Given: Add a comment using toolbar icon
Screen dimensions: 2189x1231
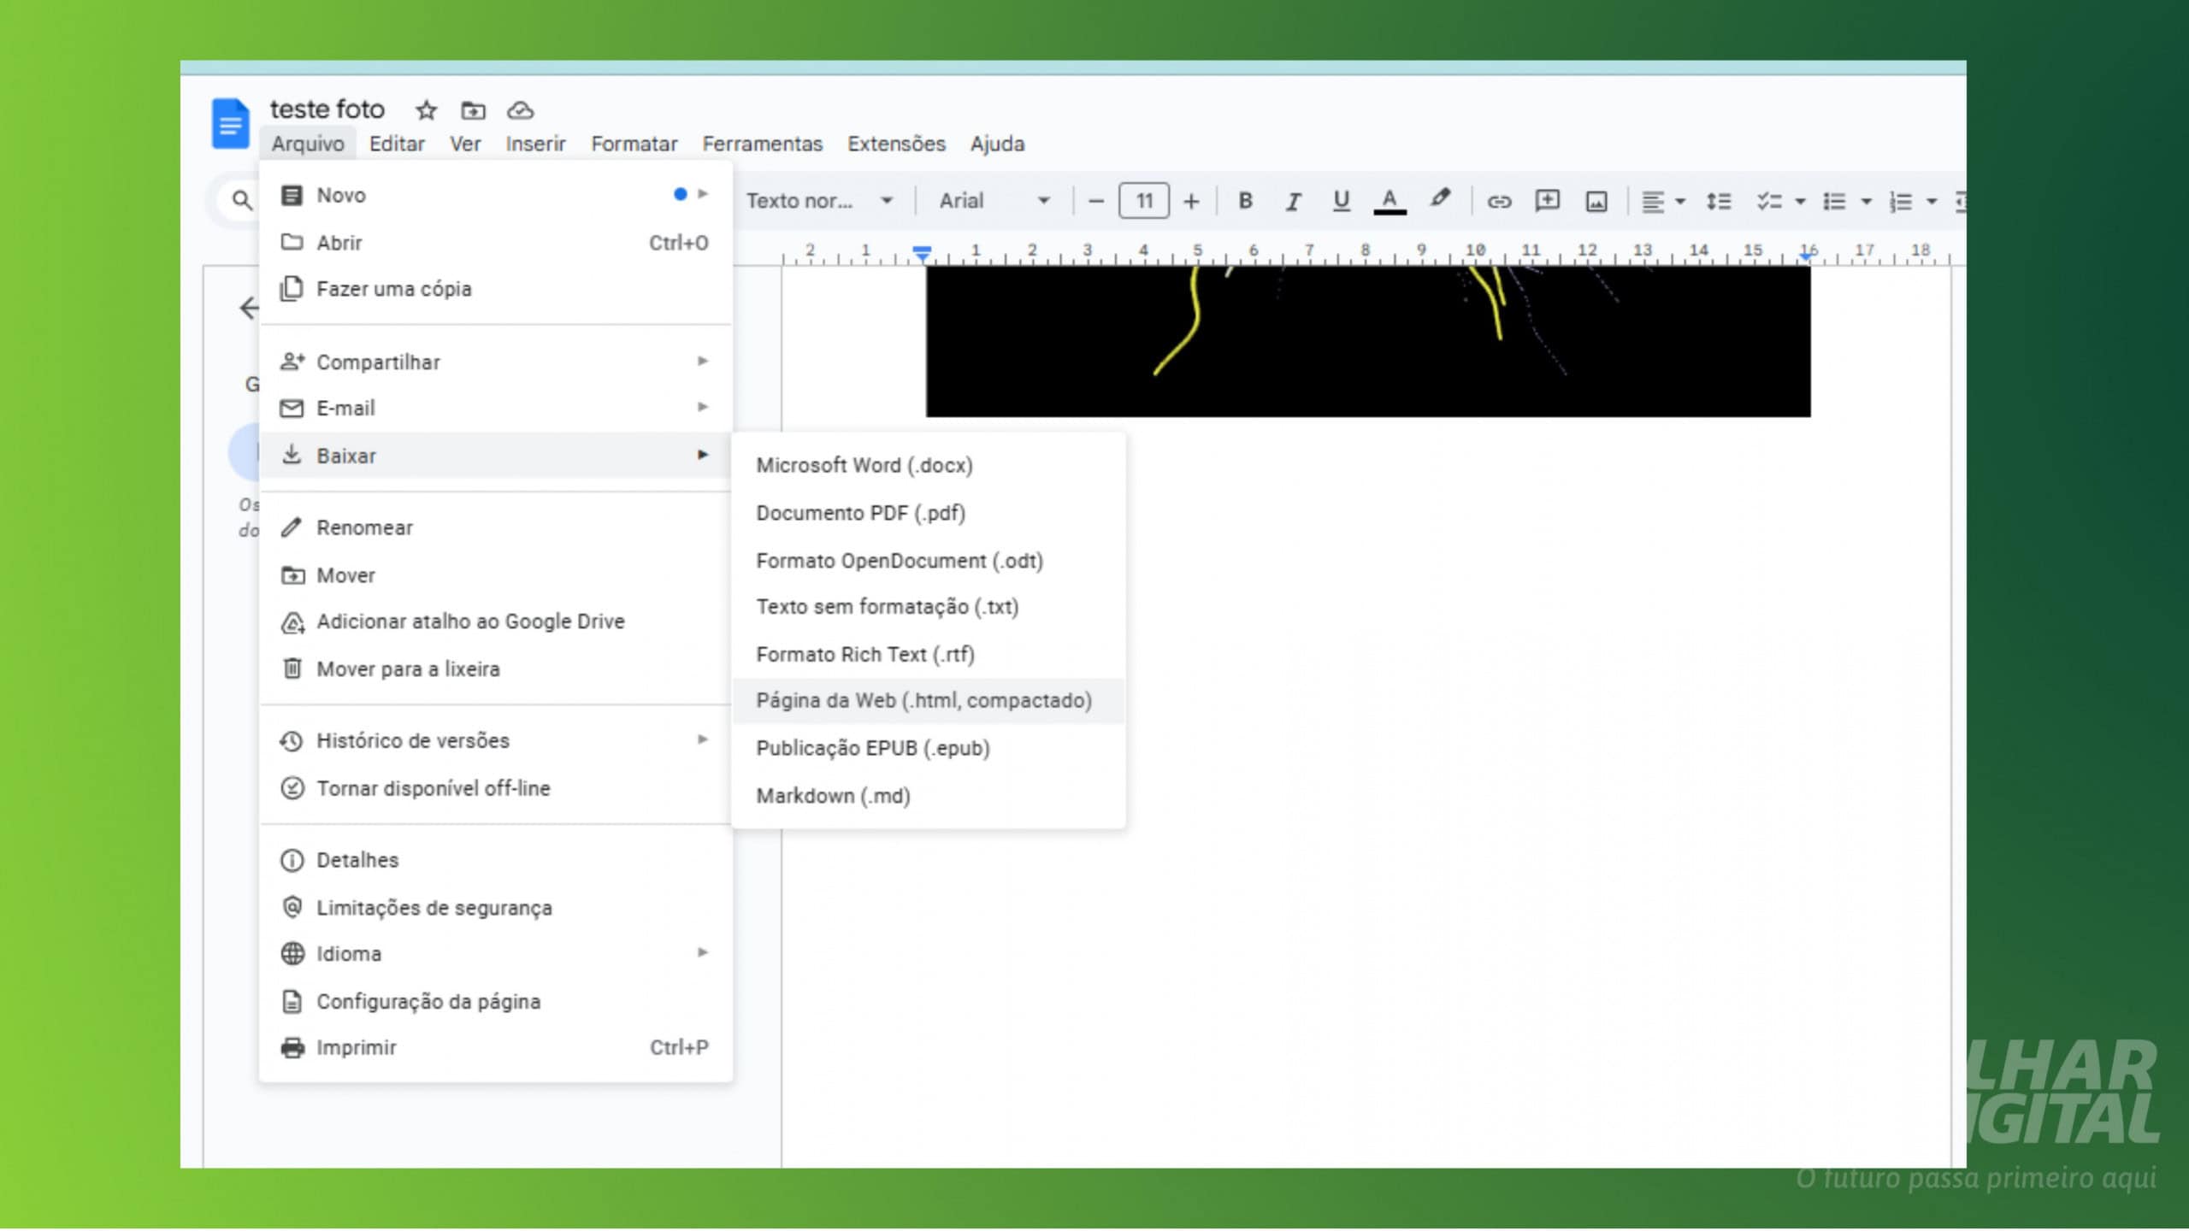Looking at the screenshot, I should pos(1547,201).
